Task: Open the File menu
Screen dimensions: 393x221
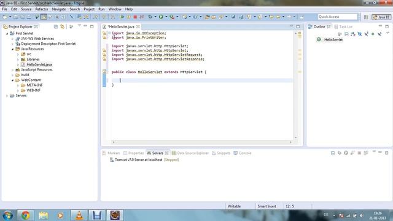Action: (4, 9)
